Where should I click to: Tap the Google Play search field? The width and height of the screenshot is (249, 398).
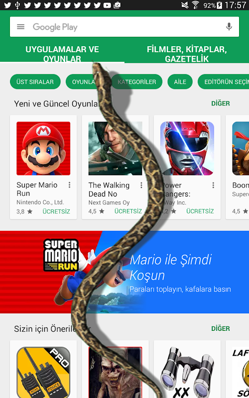[124, 27]
